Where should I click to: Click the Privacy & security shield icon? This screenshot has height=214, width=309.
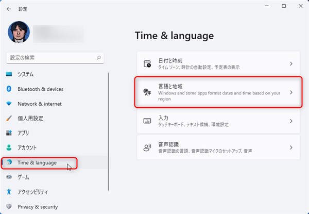9,206
